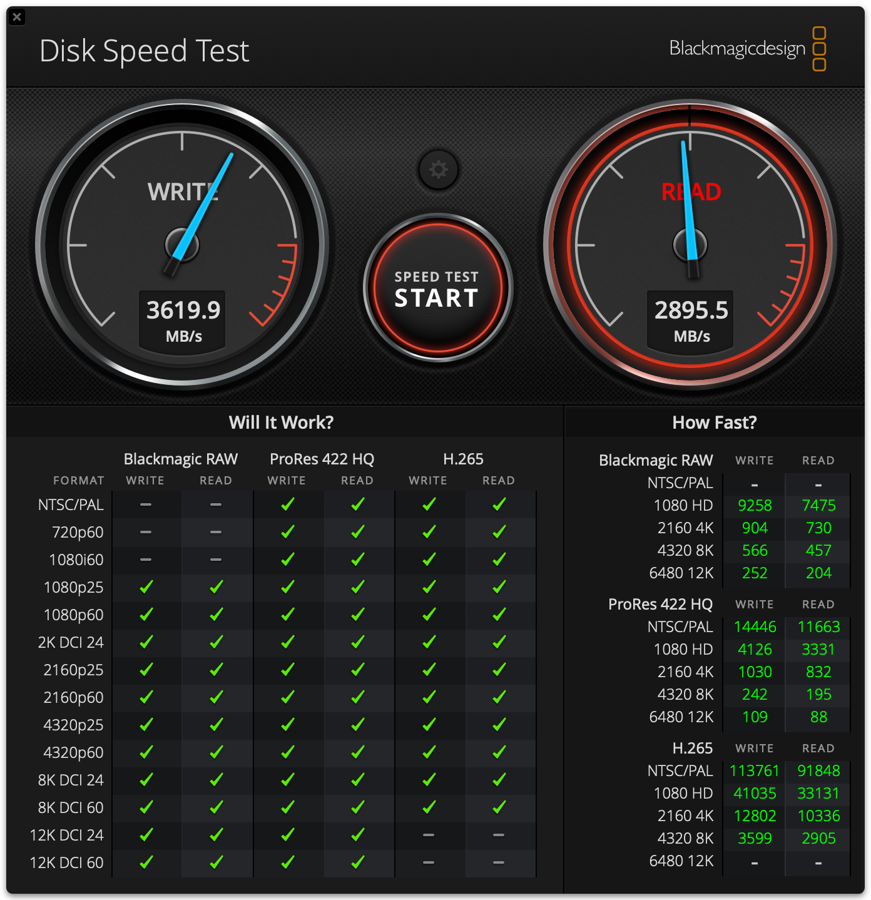
Task: Click Blackmagic RAW write checkmark for 1080p25
Action: point(146,587)
